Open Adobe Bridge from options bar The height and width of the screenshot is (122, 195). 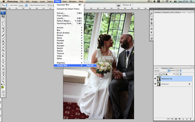point(119,5)
